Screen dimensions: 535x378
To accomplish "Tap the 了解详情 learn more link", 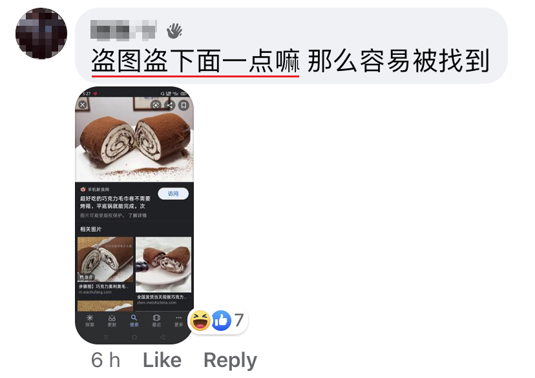I will [137, 215].
